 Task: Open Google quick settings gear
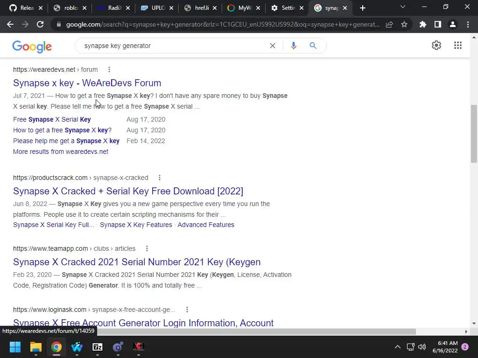(x=436, y=45)
